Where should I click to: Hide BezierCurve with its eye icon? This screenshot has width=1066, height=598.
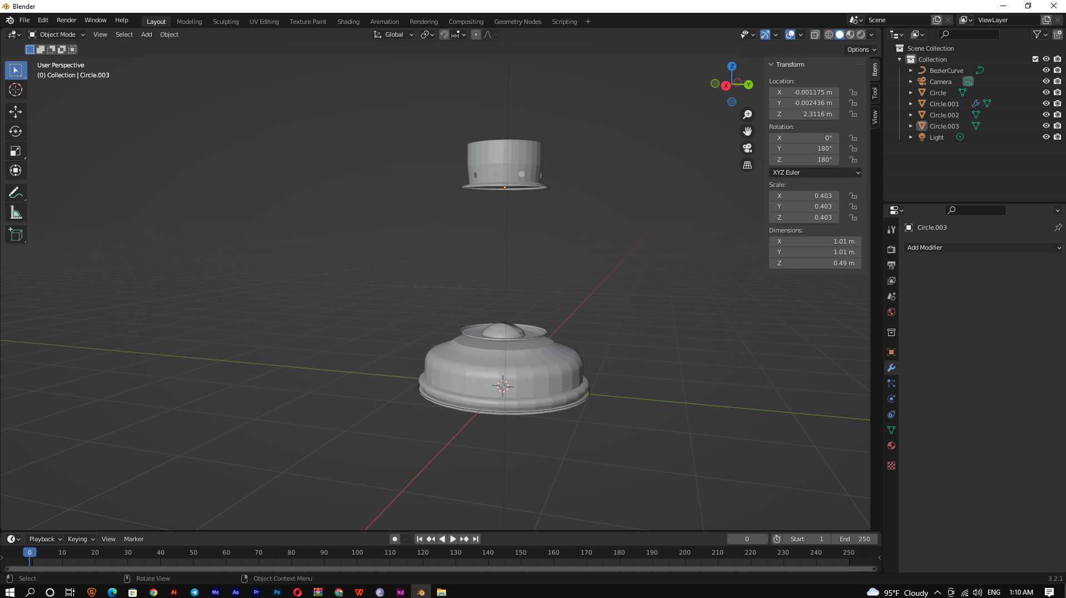(1046, 70)
